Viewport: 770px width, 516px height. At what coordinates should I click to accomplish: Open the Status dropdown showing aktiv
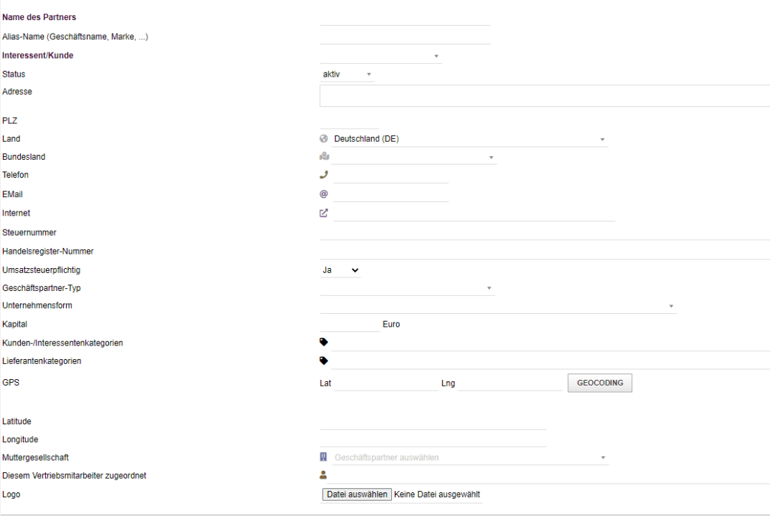(x=347, y=74)
